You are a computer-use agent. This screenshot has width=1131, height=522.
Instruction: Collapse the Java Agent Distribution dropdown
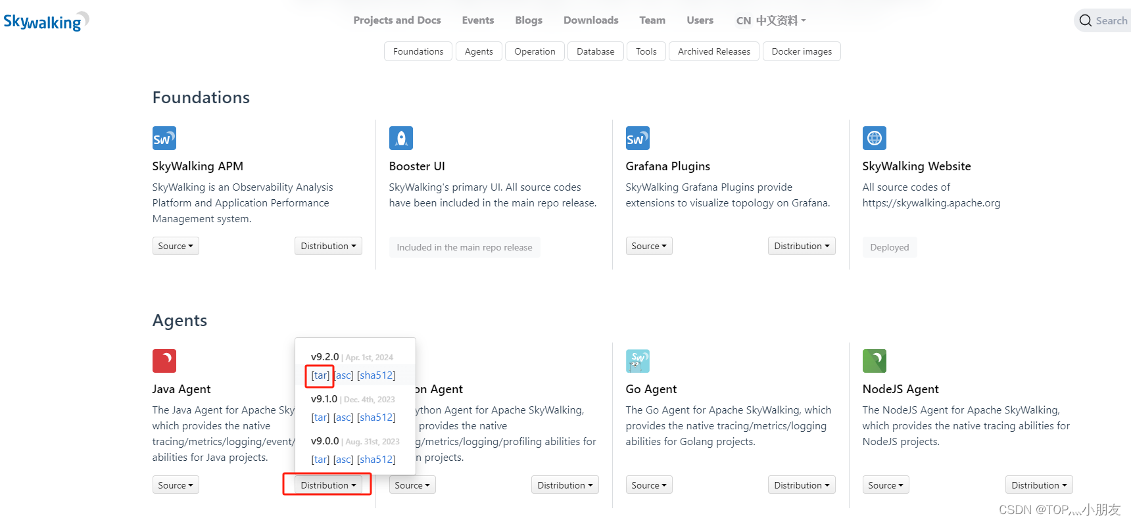(x=328, y=485)
